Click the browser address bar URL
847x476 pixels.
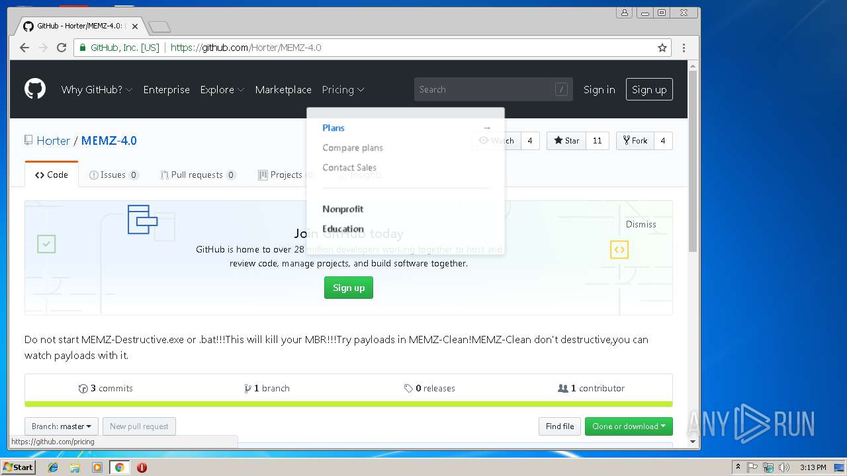[246, 48]
